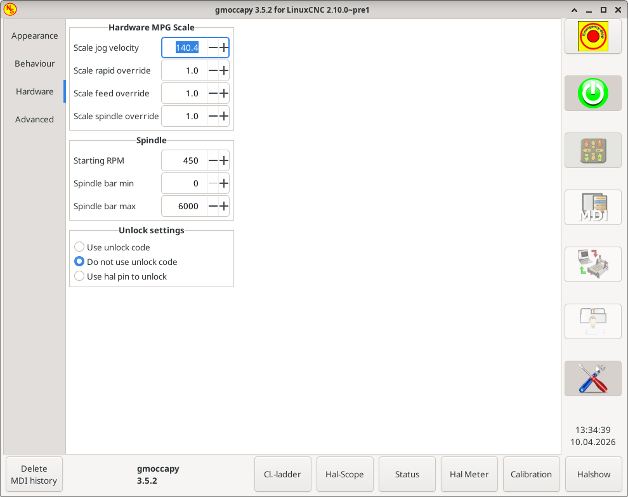Launch Hal-Scope from the bottom bar

[344, 474]
